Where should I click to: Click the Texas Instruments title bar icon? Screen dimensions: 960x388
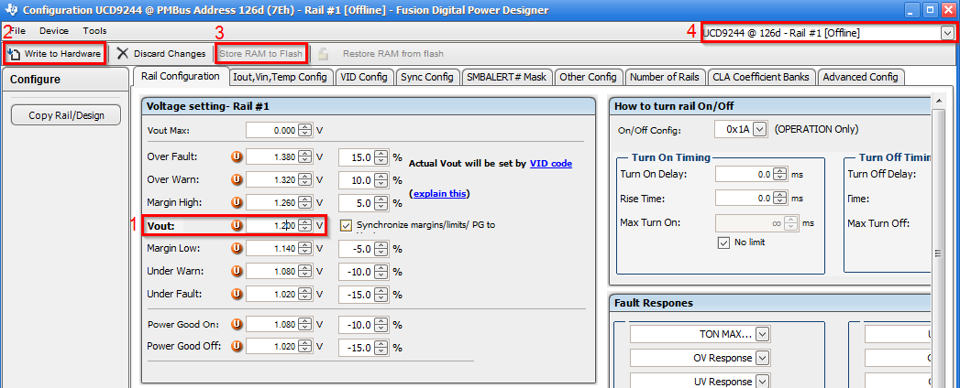point(11,10)
